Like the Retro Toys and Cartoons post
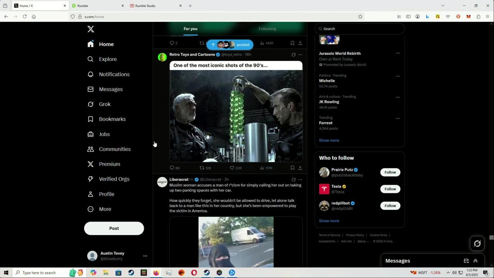 236,168
